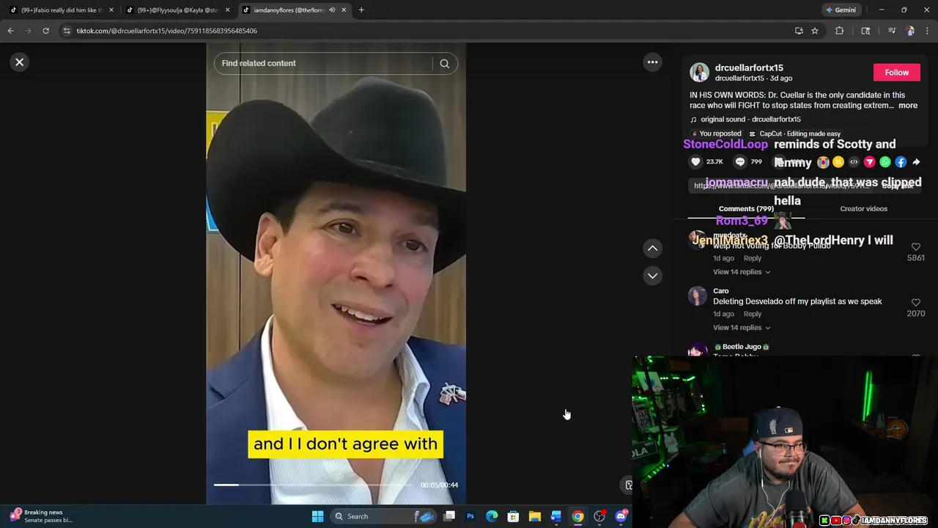The width and height of the screenshot is (938, 528).
Task: Switch to Creator videos tab
Action: 863,209
